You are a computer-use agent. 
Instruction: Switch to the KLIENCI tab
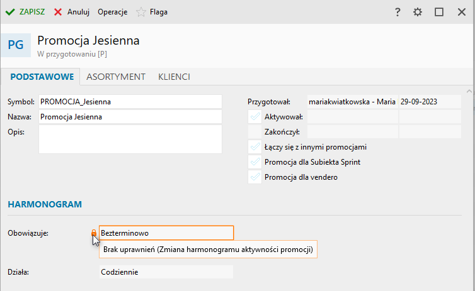tap(174, 77)
